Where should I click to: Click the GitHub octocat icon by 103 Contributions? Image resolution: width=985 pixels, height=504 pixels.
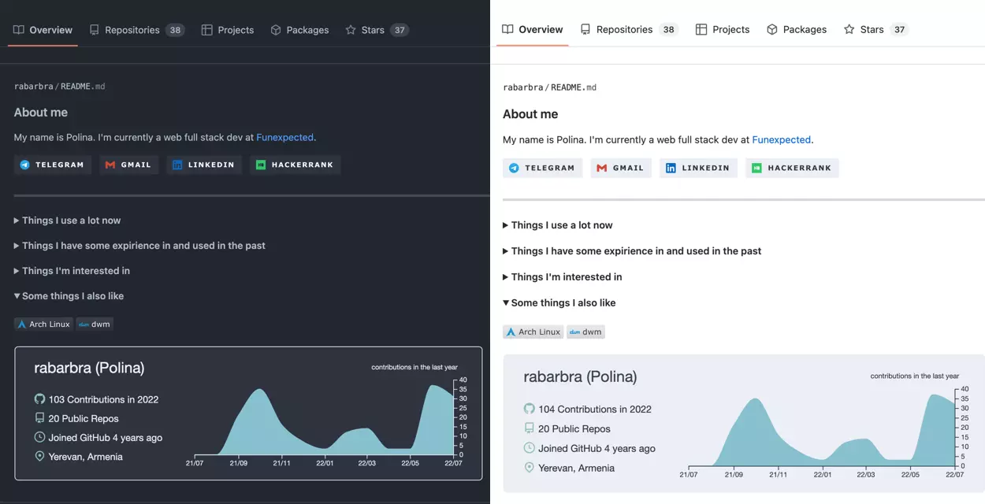click(39, 399)
